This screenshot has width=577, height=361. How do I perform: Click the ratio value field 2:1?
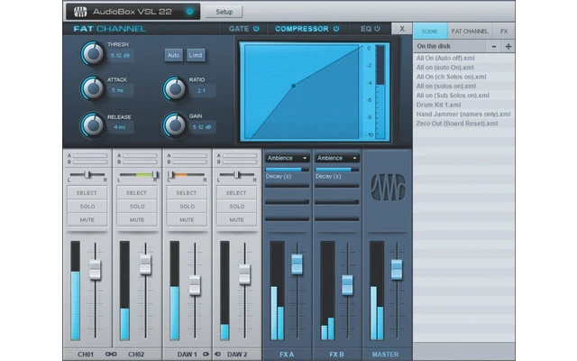point(202,90)
